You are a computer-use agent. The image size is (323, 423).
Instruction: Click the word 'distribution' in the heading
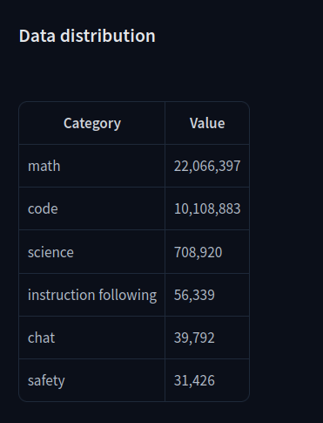(x=108, y=36)
